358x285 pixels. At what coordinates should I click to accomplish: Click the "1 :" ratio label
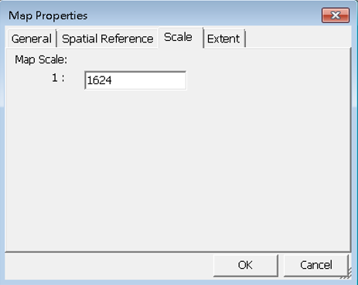(58, 77)
